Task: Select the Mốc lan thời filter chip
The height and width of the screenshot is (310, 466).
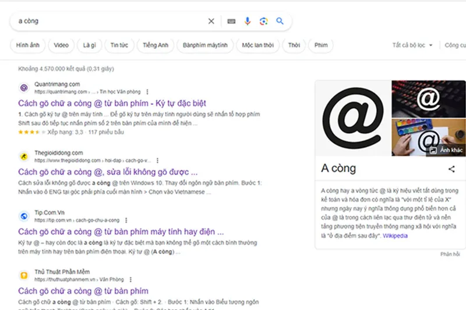Action: click(257, 45)
